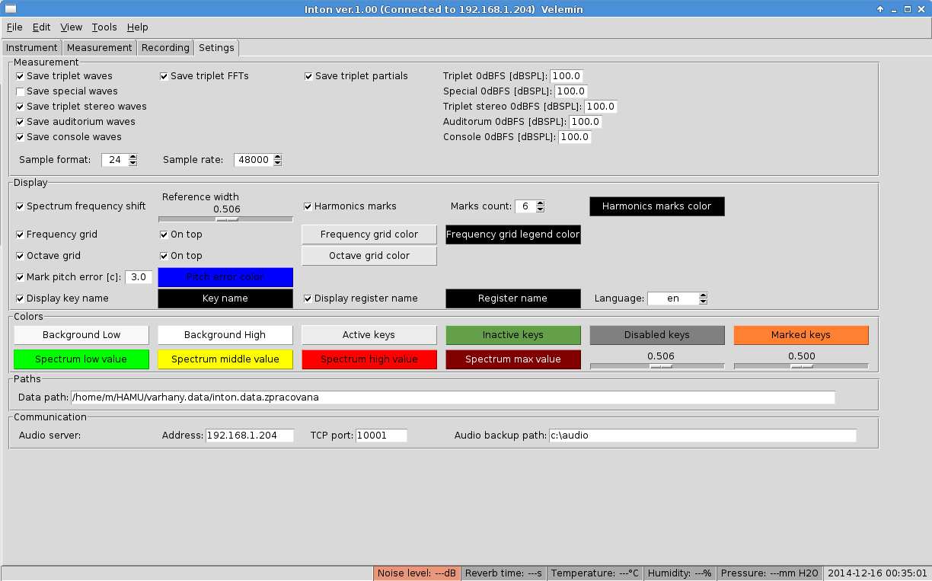The image size is (932, 581).
Task: Open the blue Pitch error color swatch
Action: (225, 277)
